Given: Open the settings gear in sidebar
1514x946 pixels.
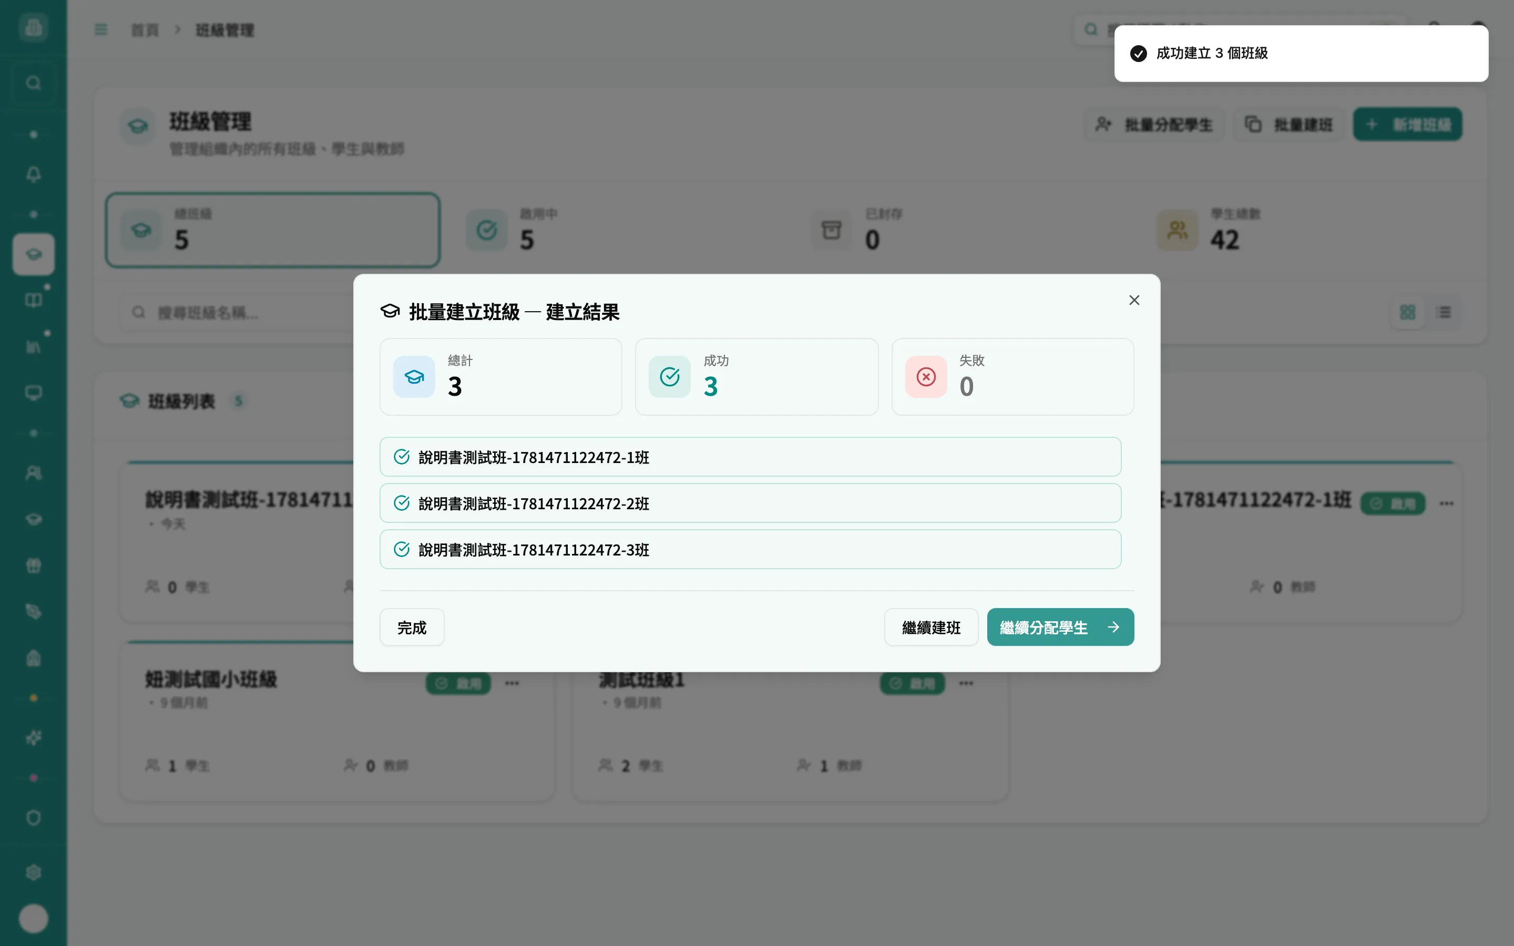Looking at the screenshot, I should (33, 872).
